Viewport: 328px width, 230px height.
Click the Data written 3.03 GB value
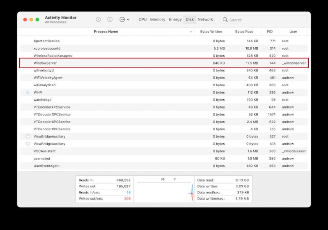click(242, 186)
